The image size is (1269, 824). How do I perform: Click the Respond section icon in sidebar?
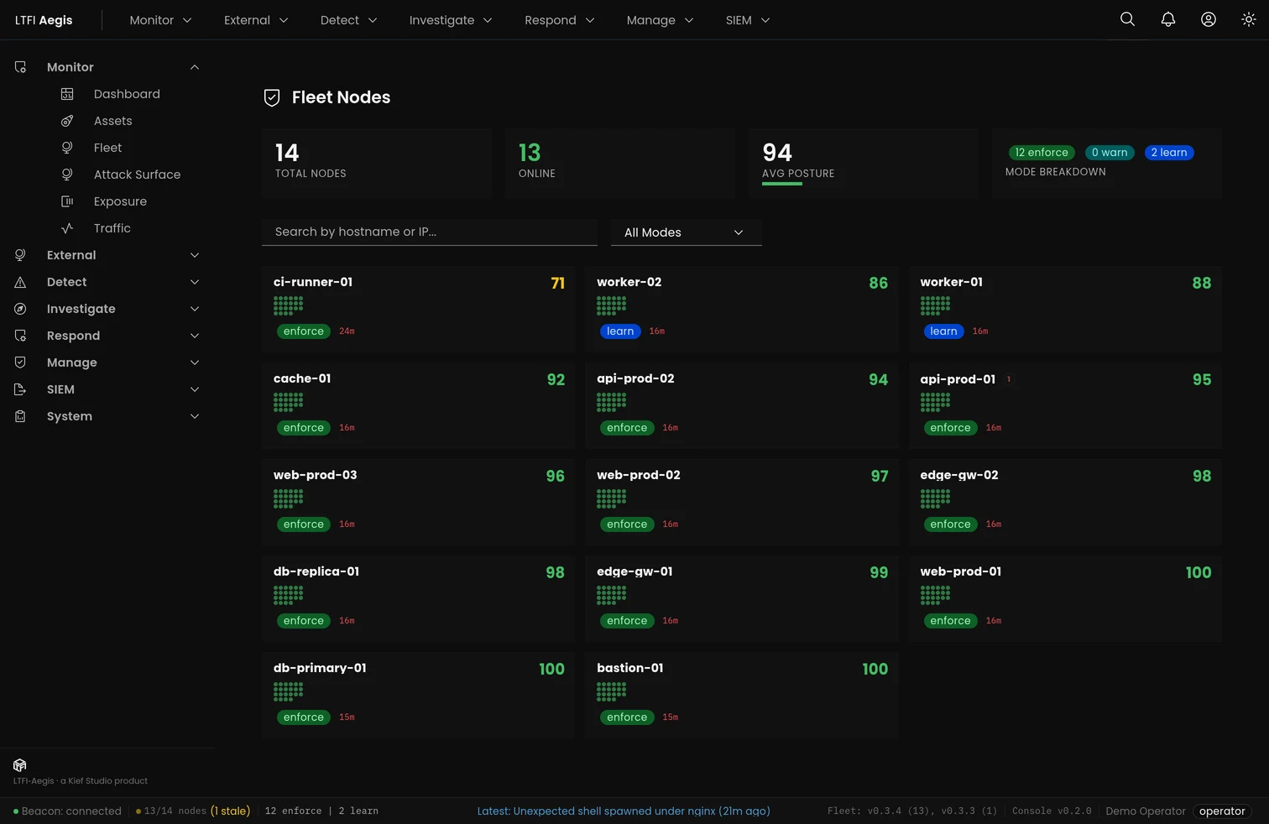point(20,336)
